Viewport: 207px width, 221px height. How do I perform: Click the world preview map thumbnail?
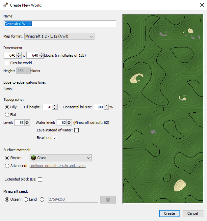pyautogui.click(x=163, y=109)
